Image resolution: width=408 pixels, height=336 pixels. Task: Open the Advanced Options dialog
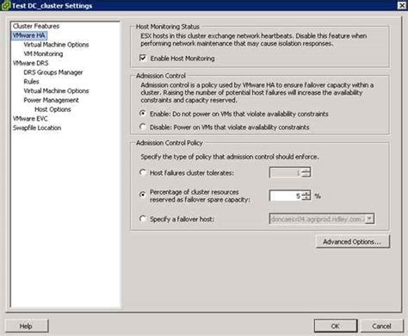(353, 242)
